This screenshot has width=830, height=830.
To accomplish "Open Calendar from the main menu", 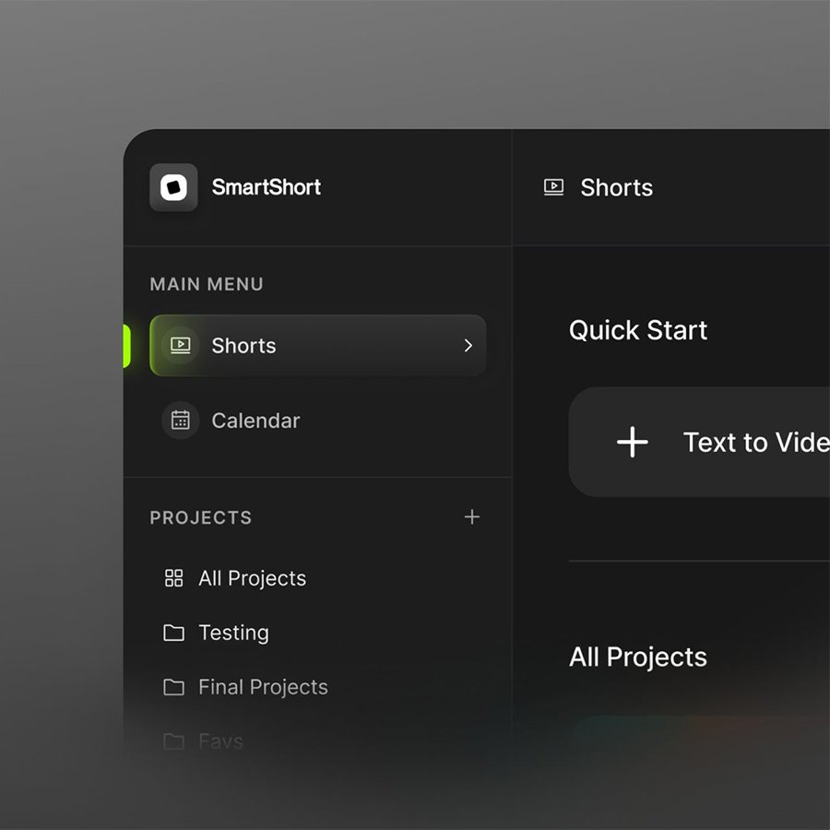I will (255, 421).
